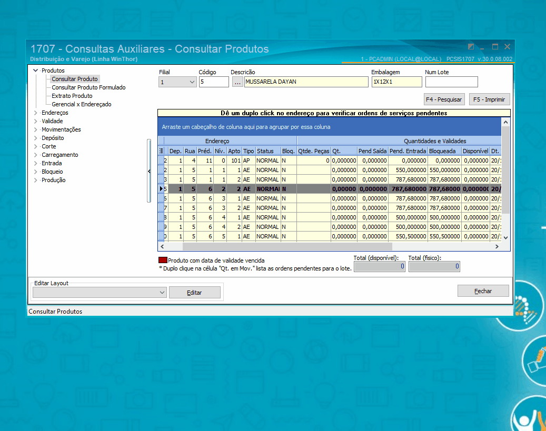Click the 550,500000 Pend. Entrada cell

click(408, 236)
